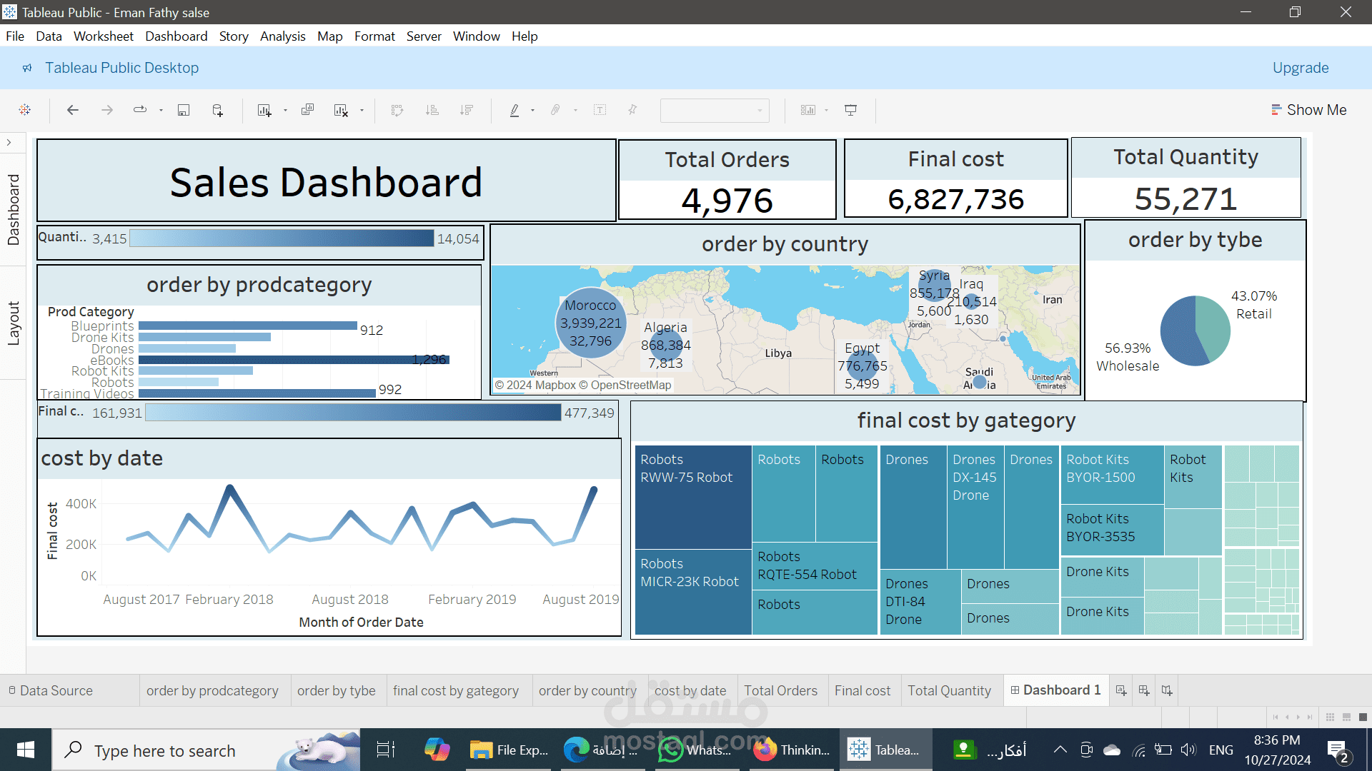Open the Worksheet menu
The width and height of the screenshot is (1372, 771).
pos(104,36)
